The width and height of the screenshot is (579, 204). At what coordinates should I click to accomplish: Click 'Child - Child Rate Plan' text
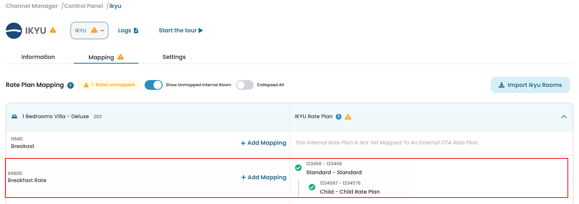coord(350,192)
